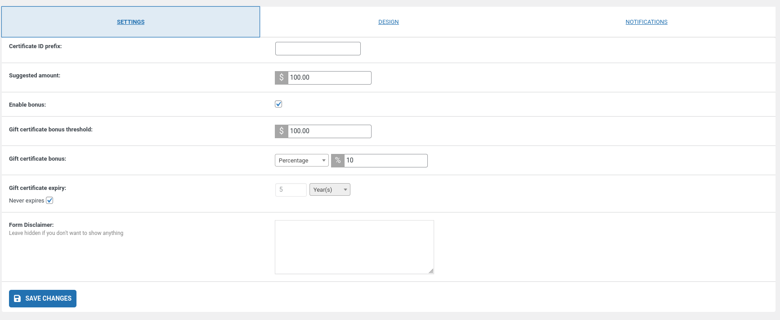
Task: Click the bonus percentage value field
Action: tap(386, 161)
